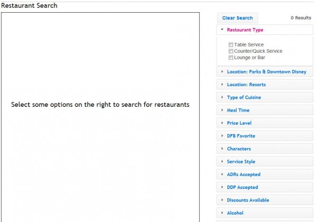Viewport: 318px width, 222px height.
Task: Show the Price Level options
Action: (x=239, y=123)
